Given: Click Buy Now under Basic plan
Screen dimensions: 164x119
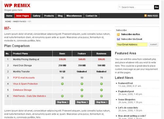Looking at the screenshot, I should (63, 102).
